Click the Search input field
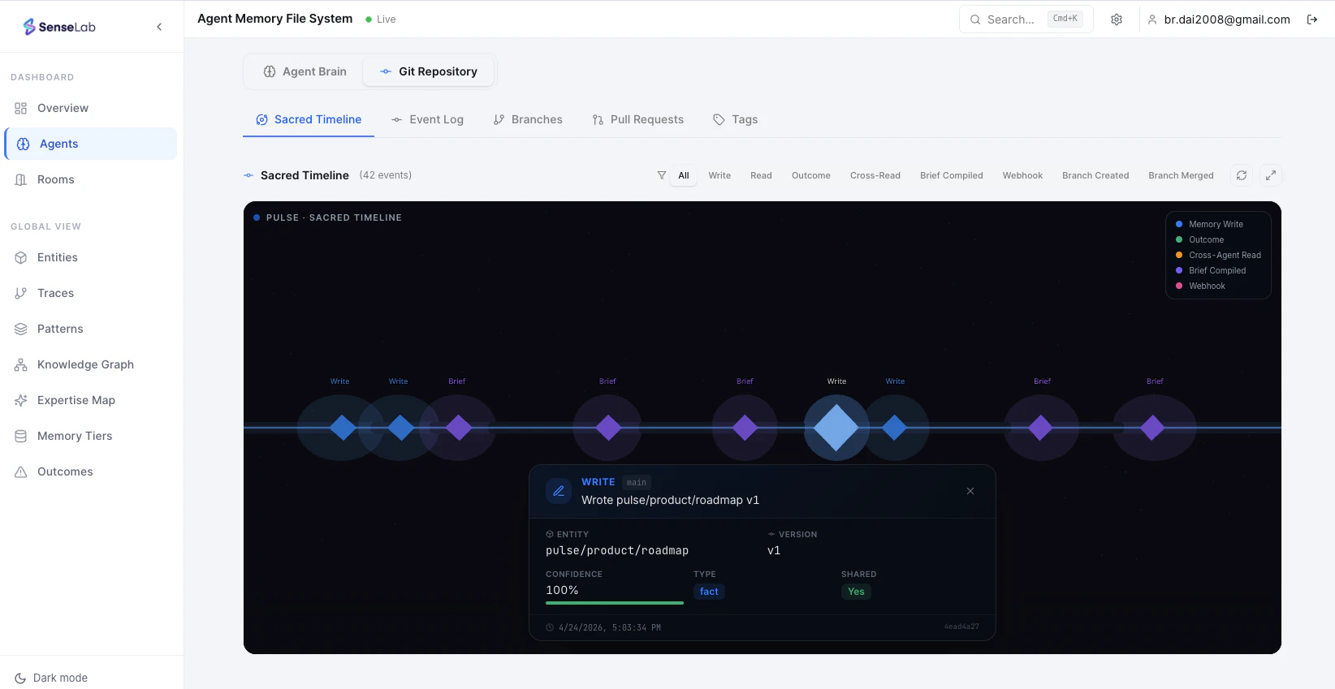The width and height of the screenshot is (1335, 689). (1026, 19)
